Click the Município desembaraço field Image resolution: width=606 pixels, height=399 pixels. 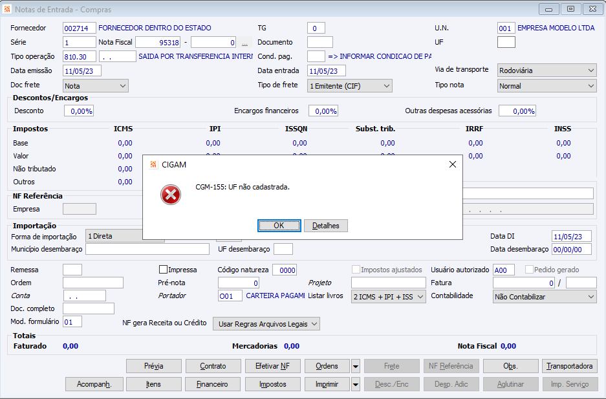point(147,249)
